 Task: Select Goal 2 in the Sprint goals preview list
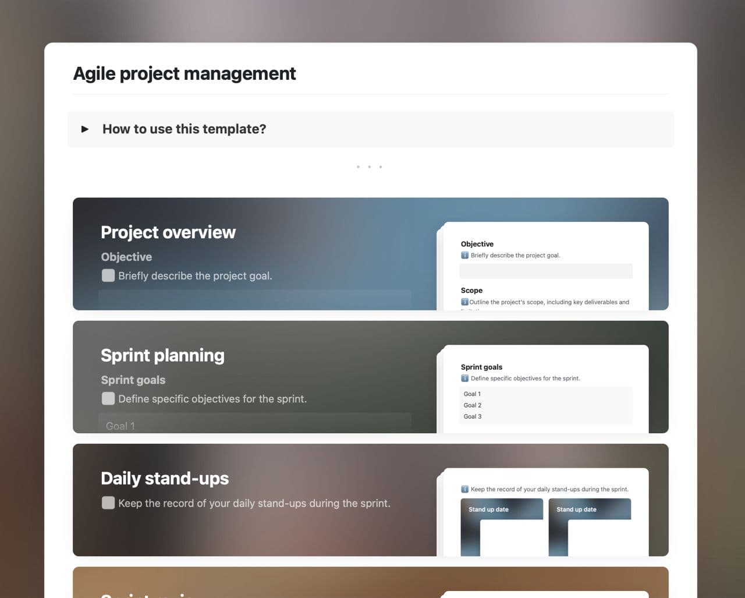pyautogui.click(x=472, y=405)
